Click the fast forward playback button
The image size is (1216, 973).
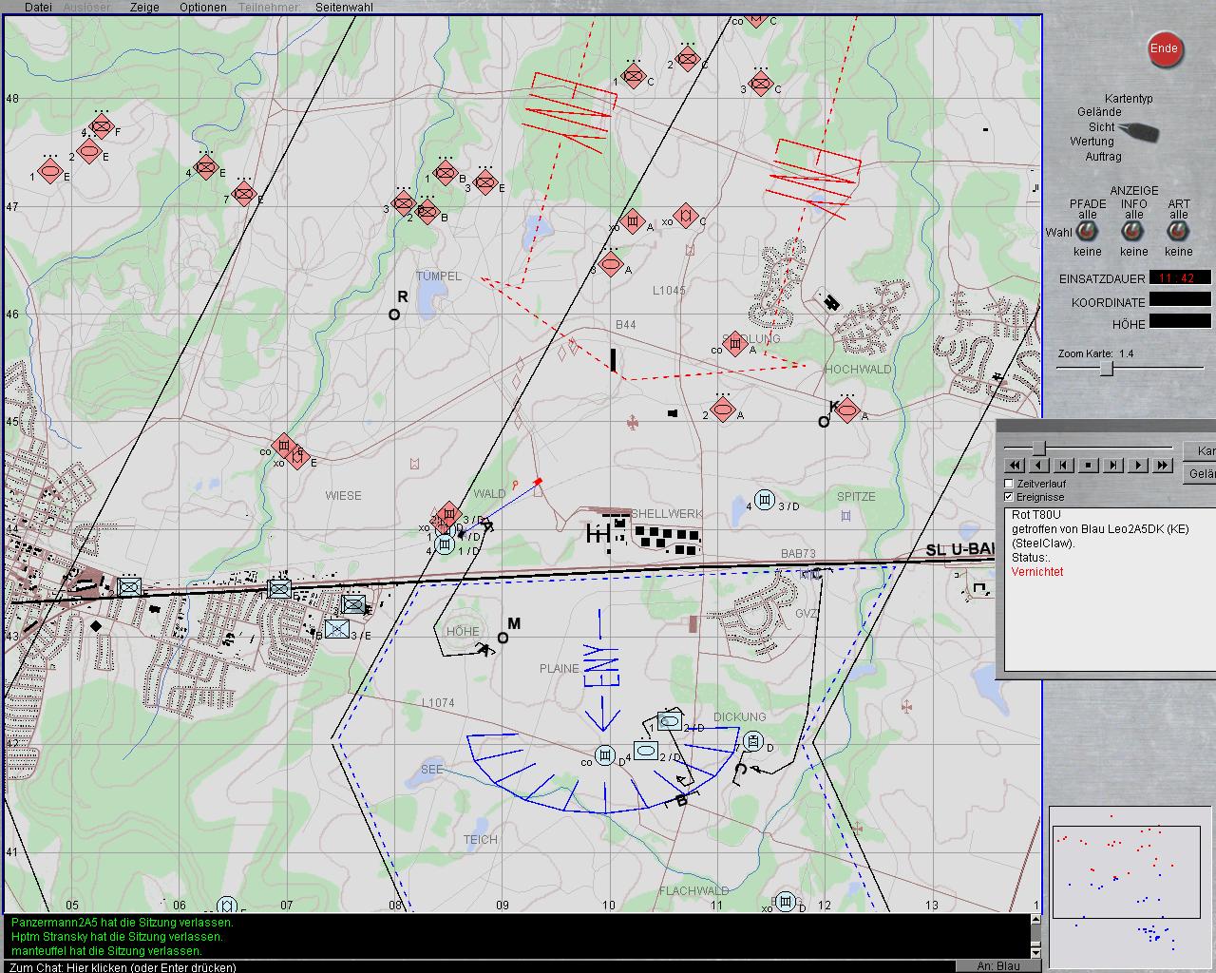pos(1163,465)
